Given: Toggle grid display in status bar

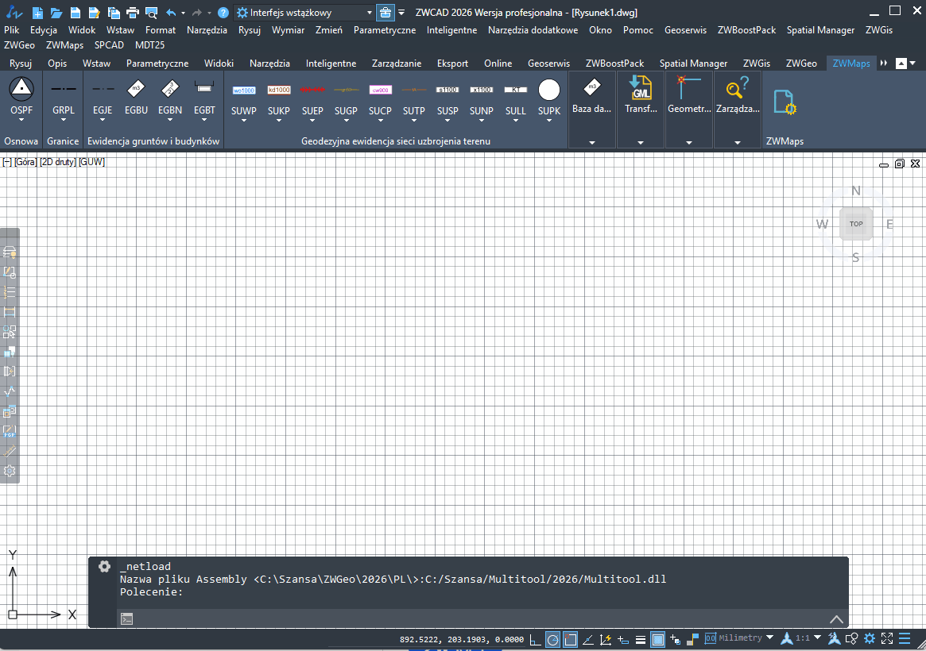Looking at the screenshot, I should tap(657, 638).
